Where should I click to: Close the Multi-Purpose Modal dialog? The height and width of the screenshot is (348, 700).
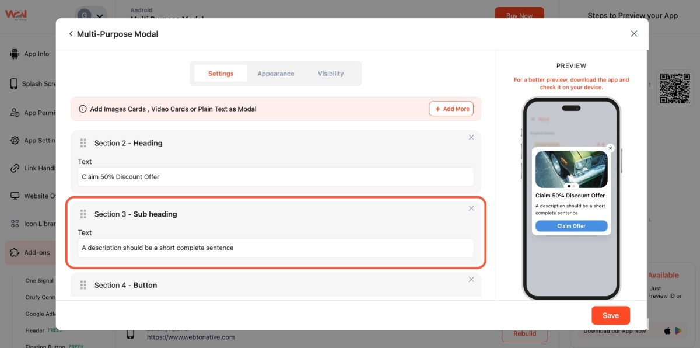(x=634, y=34)
